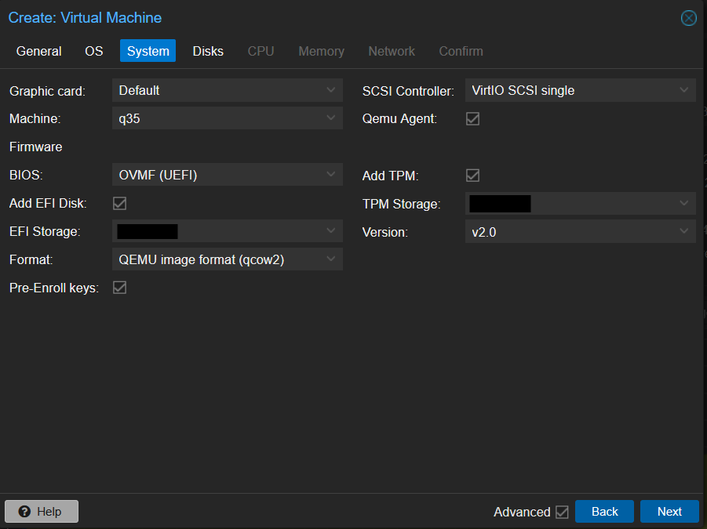Switch to the General tab
Image resolution: width=707 pixels, height=529 pixels.
[38, 51]
